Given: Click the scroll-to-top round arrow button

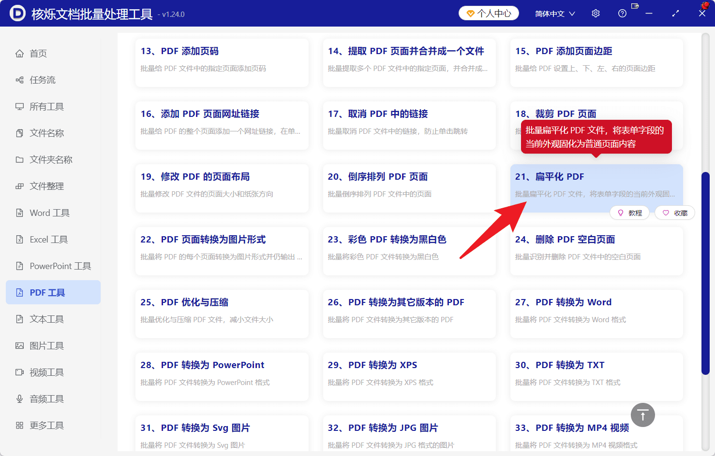Looking at the screenshot, I should 643,415.
